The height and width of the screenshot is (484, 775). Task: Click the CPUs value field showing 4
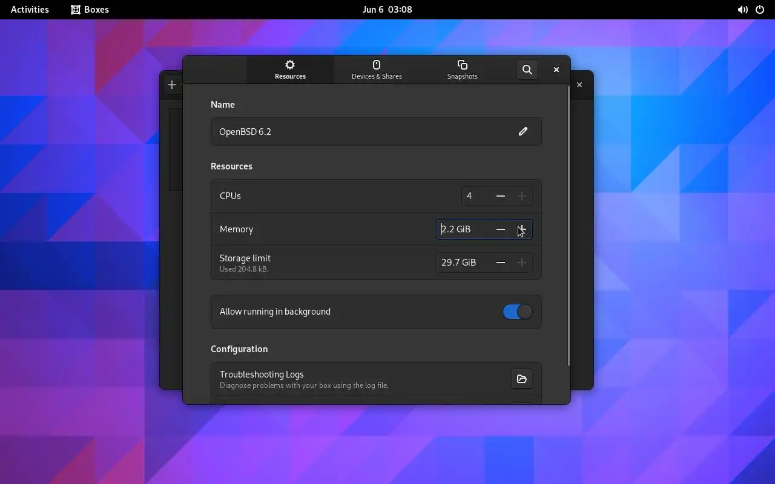(x=476, y=196)
